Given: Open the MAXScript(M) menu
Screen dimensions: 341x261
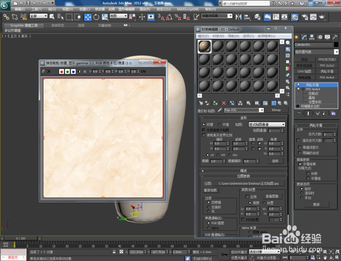Looking at the screenshot, I should (x=188, y=9).
